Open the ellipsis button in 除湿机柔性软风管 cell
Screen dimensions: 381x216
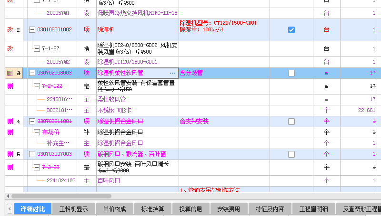[172, 73]
